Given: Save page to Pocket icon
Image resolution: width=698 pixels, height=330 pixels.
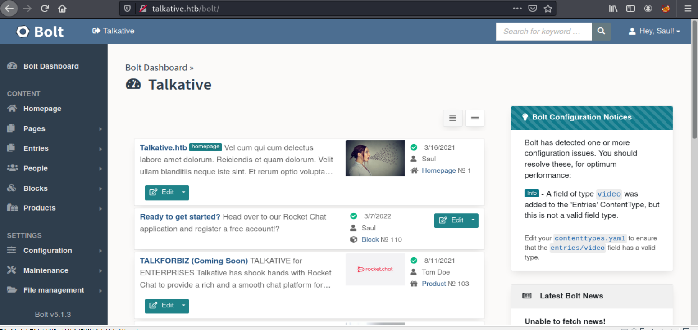Looking at the screenshot, I should pos(533,9).
